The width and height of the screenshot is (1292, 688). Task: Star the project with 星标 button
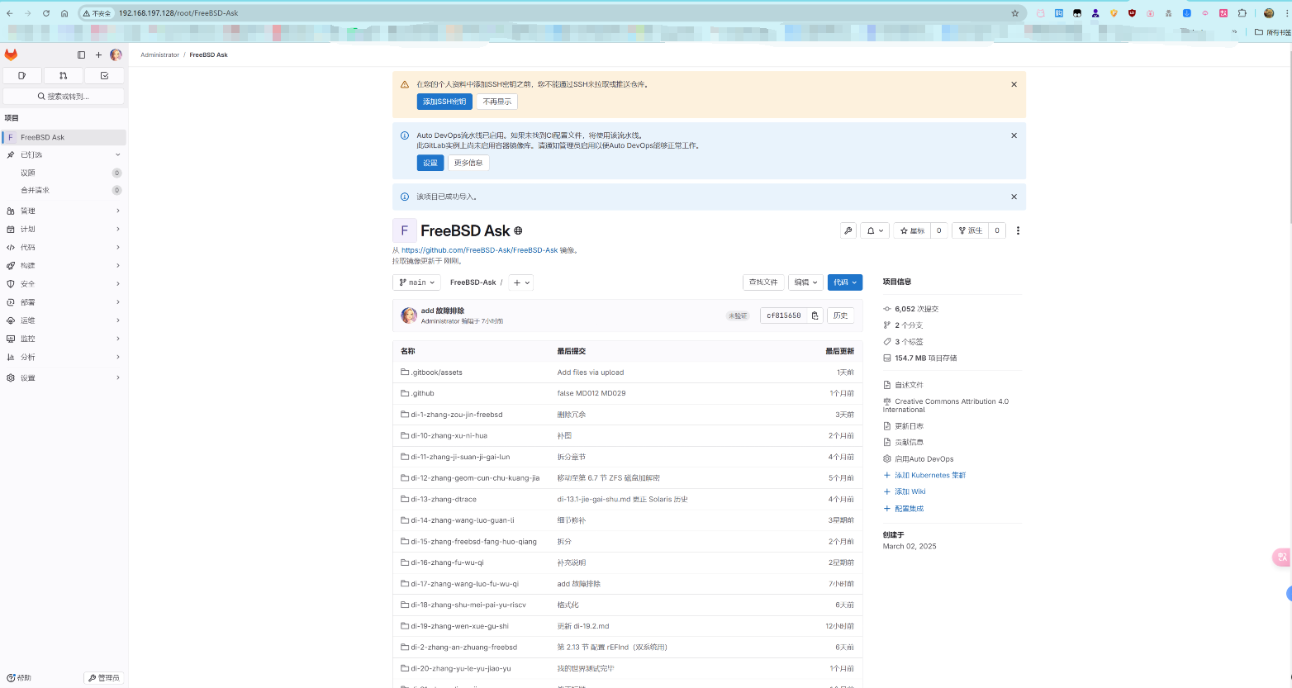(912, 230)
